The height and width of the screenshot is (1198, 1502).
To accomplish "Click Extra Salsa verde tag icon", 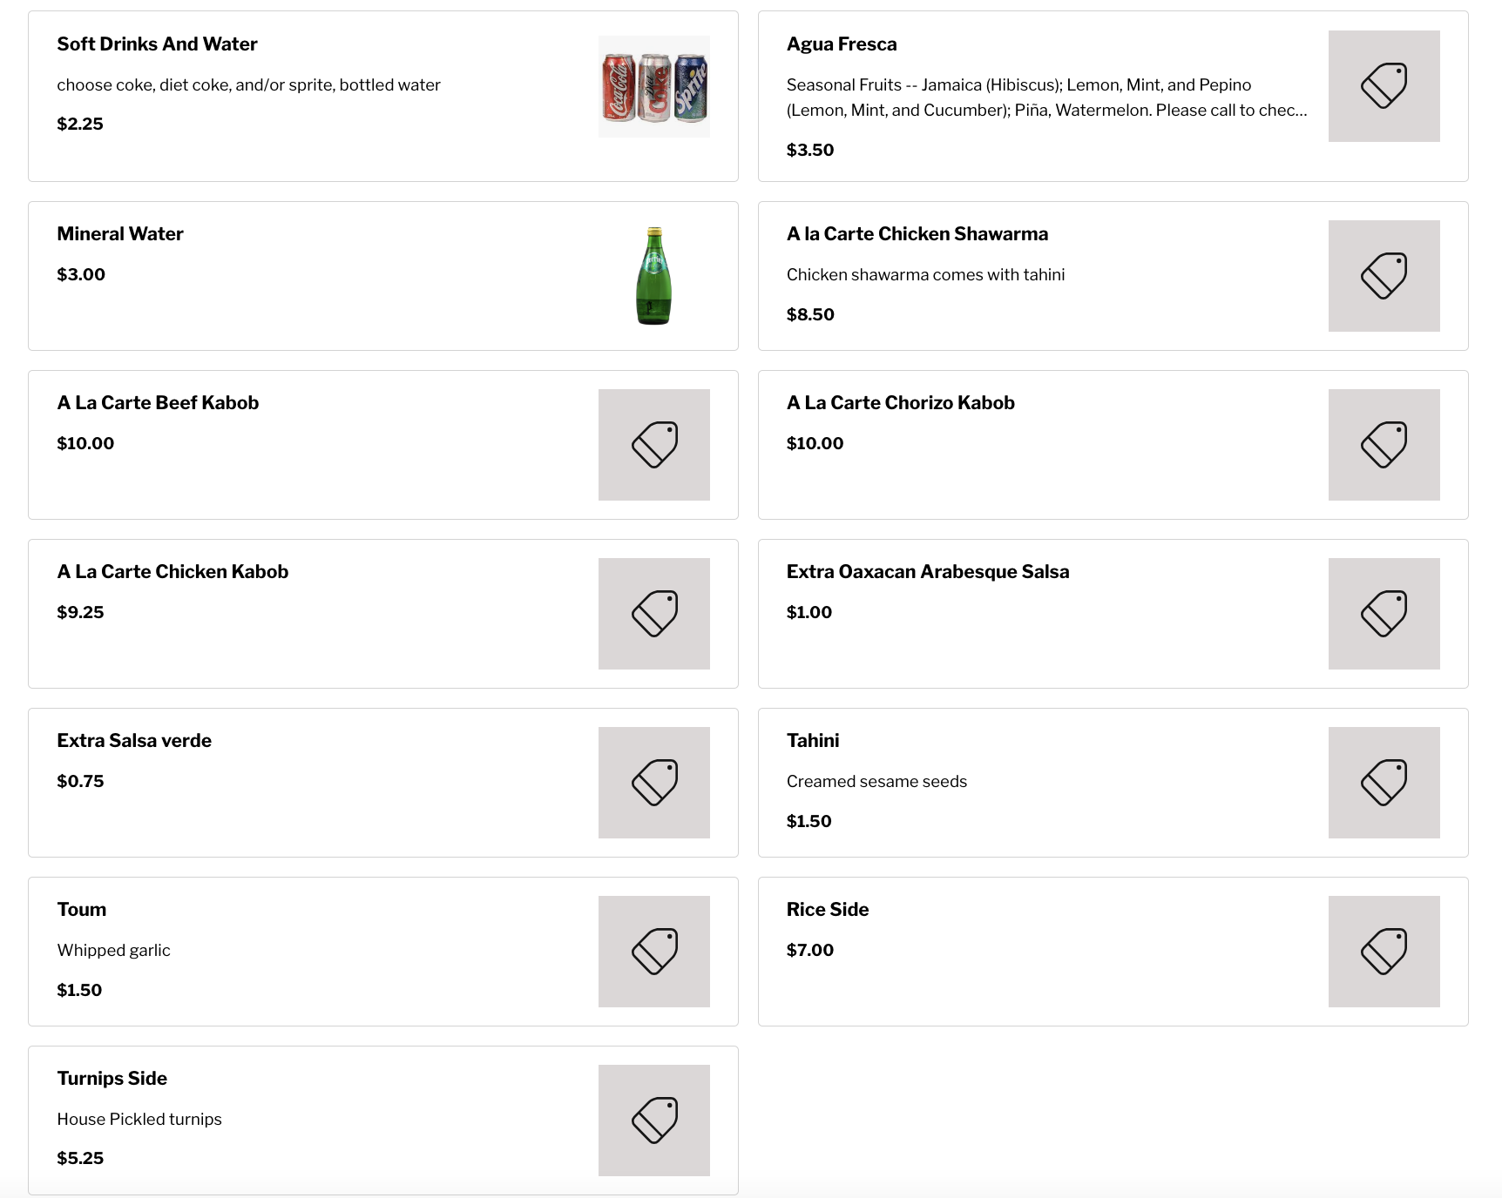I will point(653,783).
